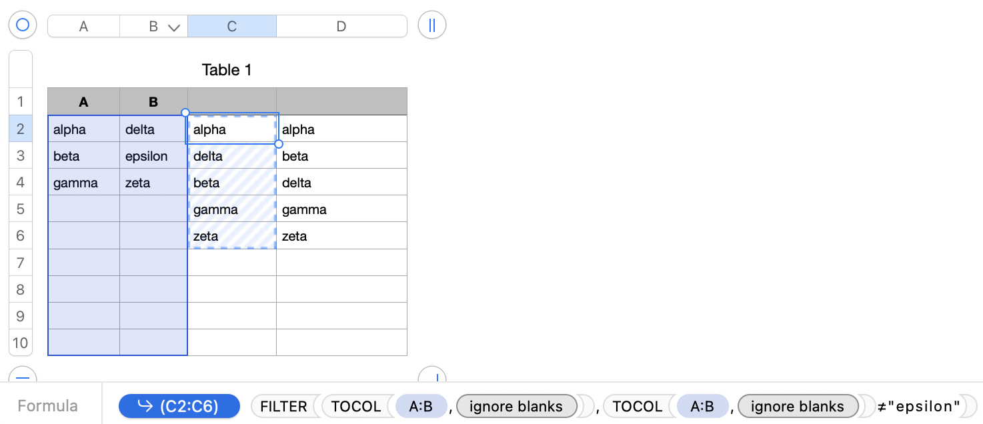Click the first TOCOL function token
983x424 pixels.
tap(355, 406)
